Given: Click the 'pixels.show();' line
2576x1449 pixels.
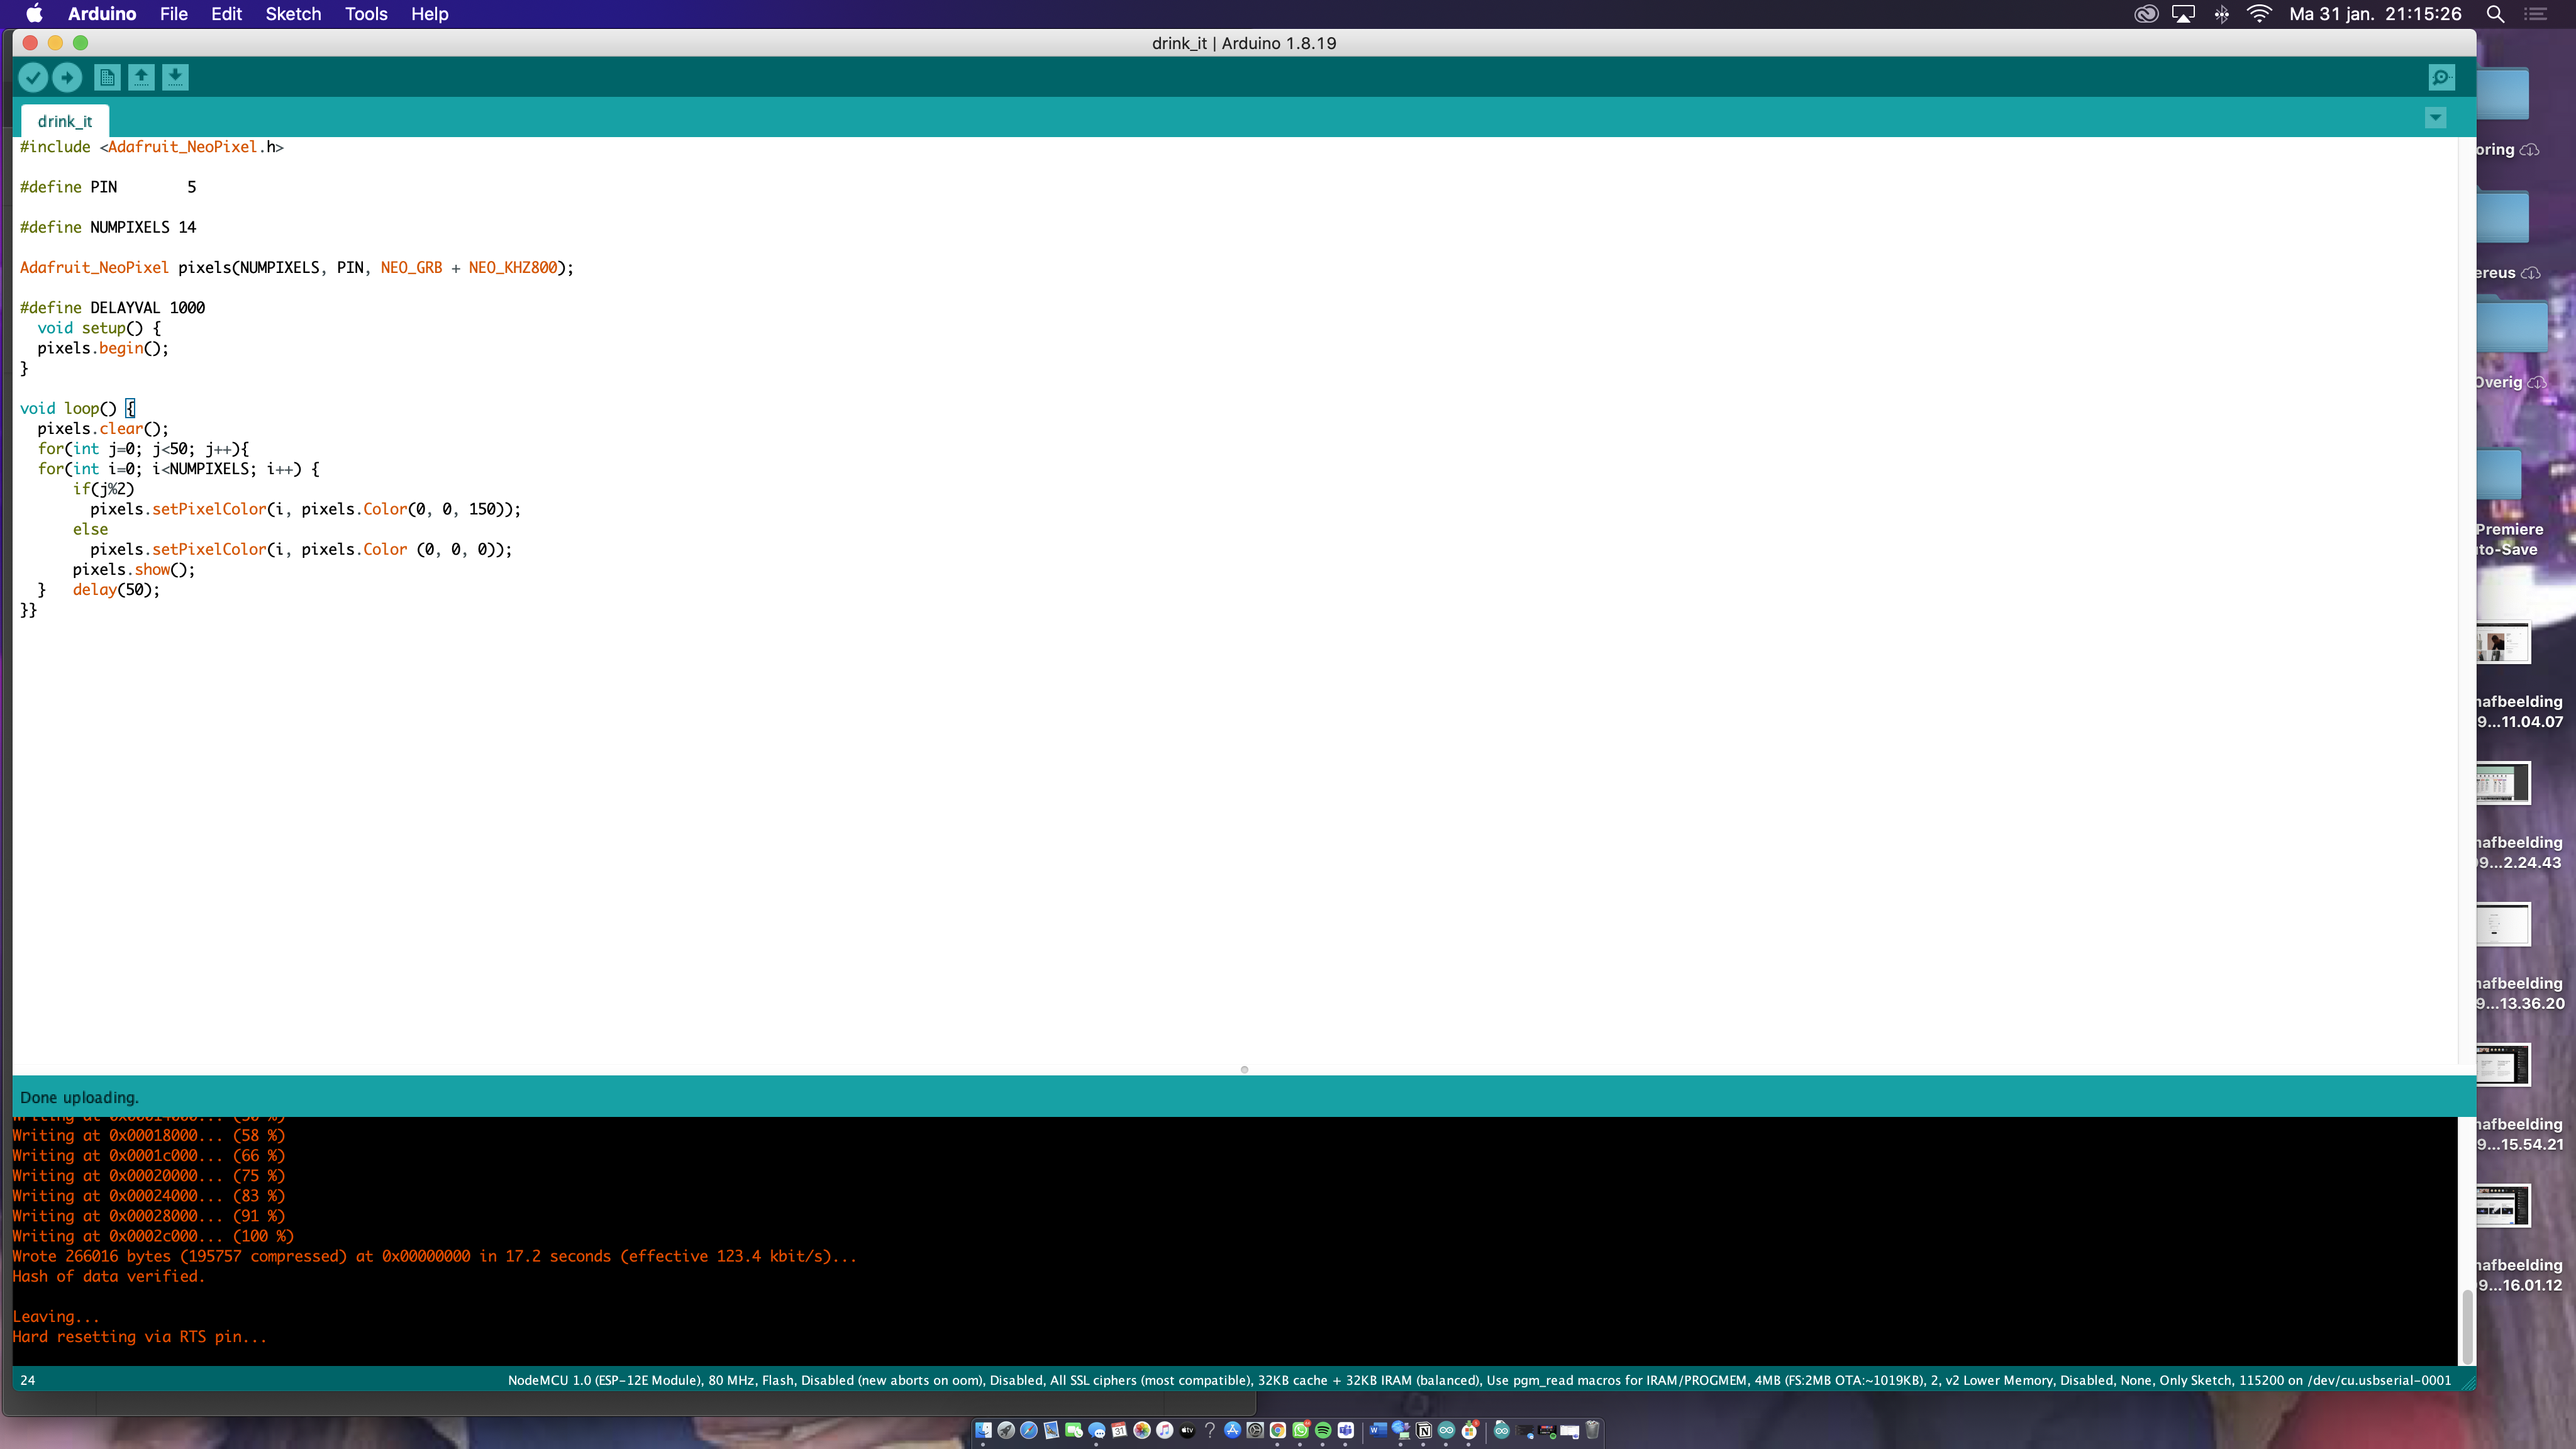Looking at the screenshot, I should (x=134, y=569).
